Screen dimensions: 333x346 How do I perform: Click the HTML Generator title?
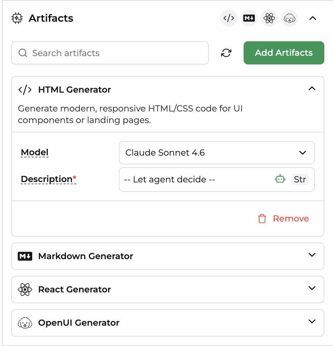click(x=74, y=90)
